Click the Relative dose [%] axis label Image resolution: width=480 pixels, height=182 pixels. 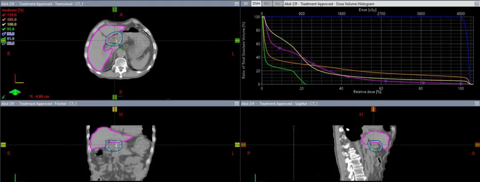click(x=367, y=92)
